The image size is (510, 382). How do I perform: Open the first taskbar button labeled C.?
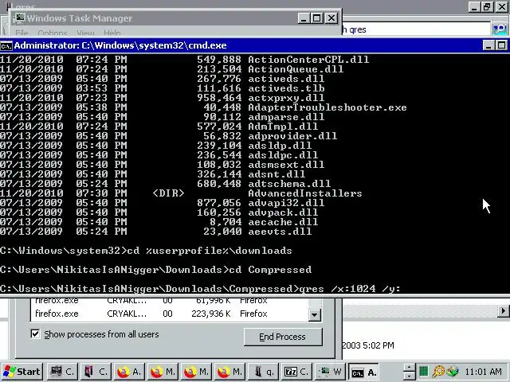(62, 372)
